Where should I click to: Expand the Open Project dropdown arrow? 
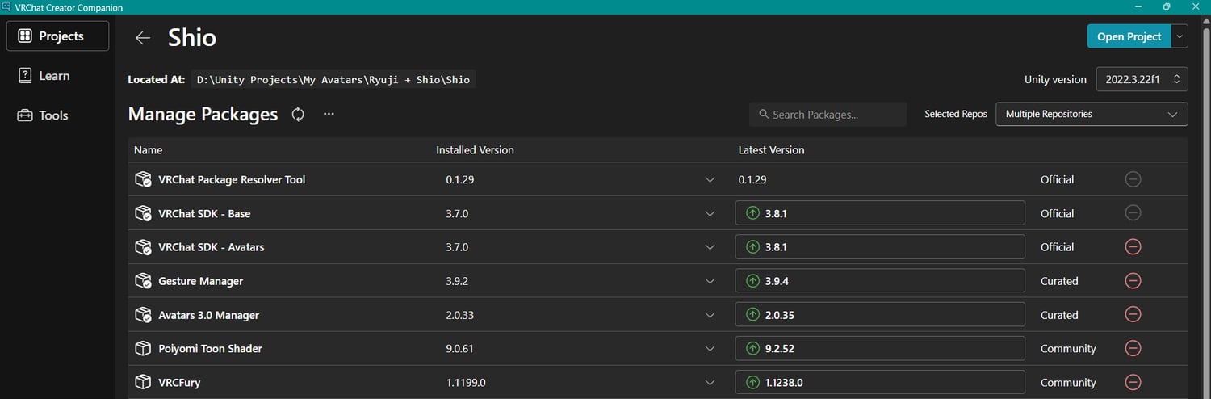1180,36
